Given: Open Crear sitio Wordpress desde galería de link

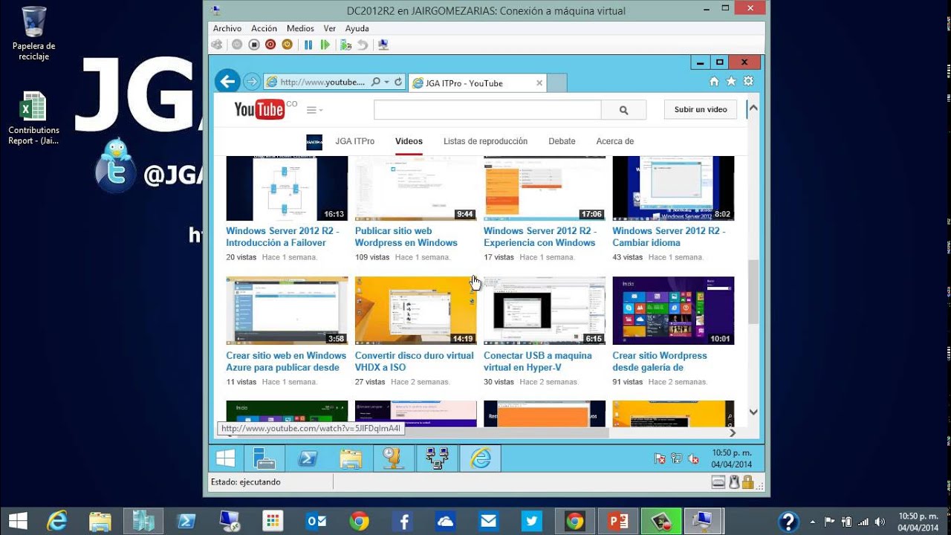Looking at the screenshot, I should pyautogui.click(x=660, y=361).
